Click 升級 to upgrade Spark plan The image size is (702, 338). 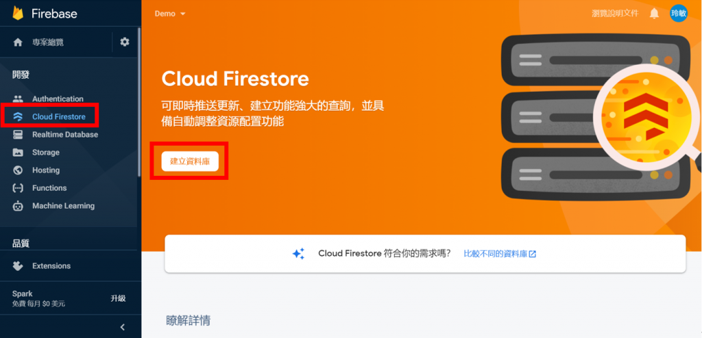point(118,298)
